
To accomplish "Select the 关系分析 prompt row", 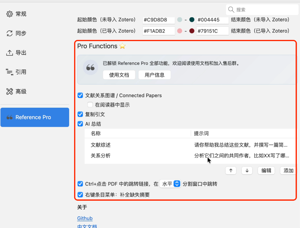I will pyautogui.click(x=190, y=156).
